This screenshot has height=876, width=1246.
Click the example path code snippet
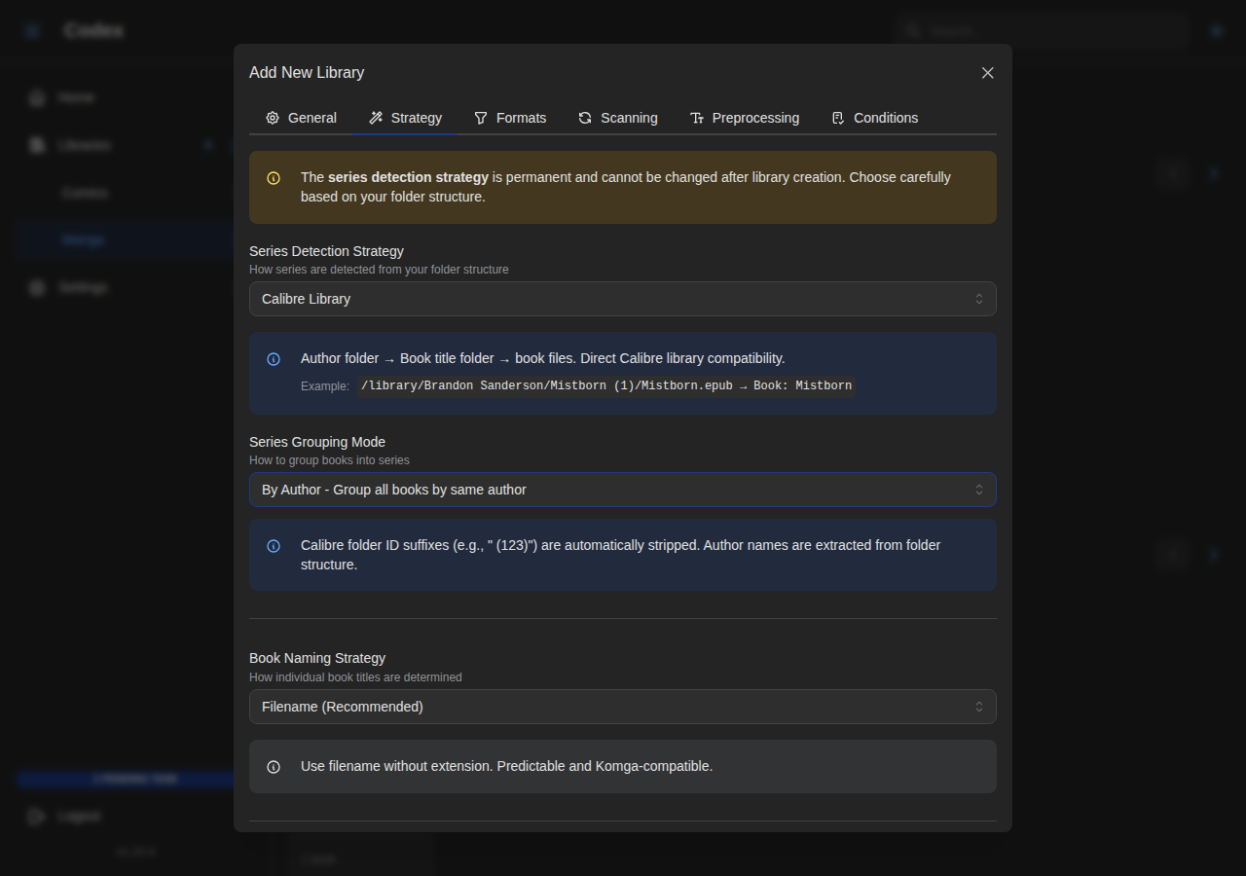point(605,385)
